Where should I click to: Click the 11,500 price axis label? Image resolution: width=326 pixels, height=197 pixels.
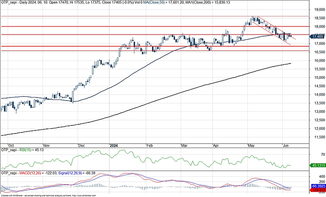coord(319,137)
